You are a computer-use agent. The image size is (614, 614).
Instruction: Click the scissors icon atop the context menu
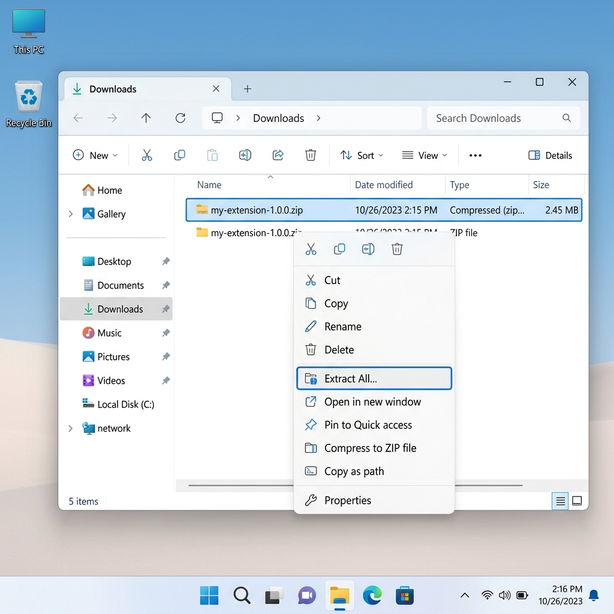point(311,249)
